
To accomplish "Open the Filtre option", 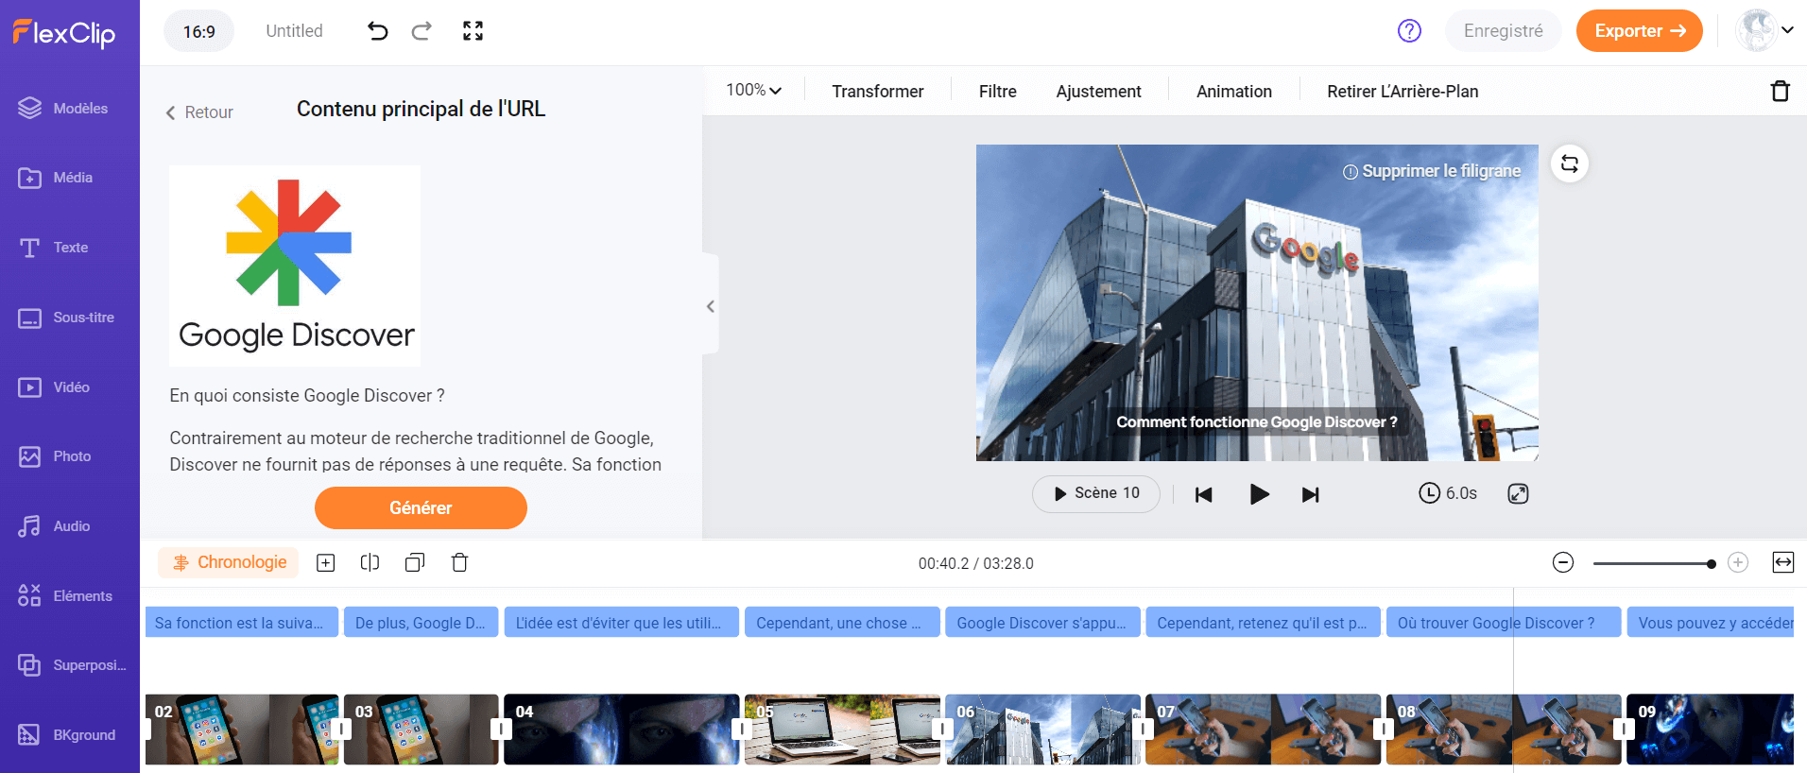I will 998,92.
